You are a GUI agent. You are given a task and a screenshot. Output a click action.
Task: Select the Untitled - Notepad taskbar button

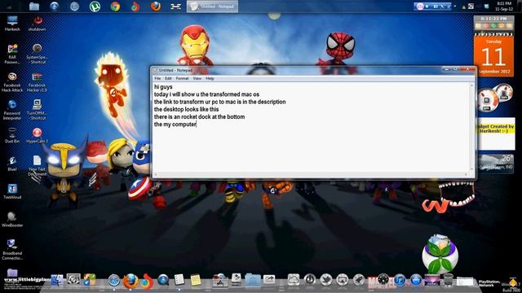tap(212, 7)
